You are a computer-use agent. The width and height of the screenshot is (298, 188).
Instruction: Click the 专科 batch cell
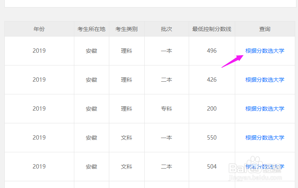click(166, 109)
